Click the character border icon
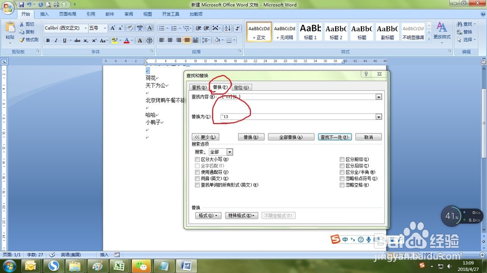This screenshot has width=487, height=273. tap(150, 28)
